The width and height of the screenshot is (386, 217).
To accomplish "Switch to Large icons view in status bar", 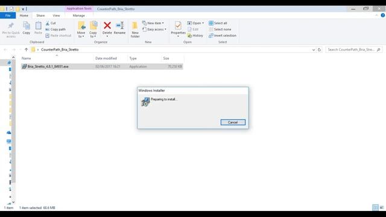I will tap(382, 207).
